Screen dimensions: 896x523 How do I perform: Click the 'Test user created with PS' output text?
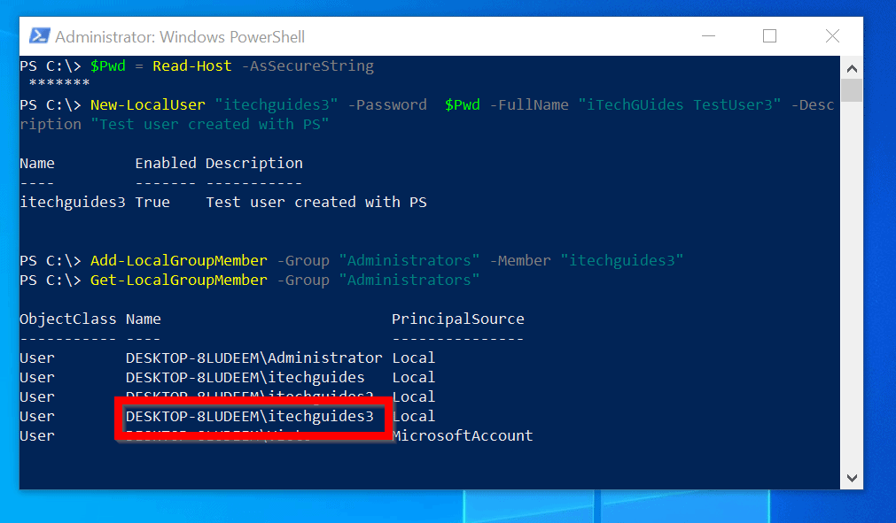point(316,202)
